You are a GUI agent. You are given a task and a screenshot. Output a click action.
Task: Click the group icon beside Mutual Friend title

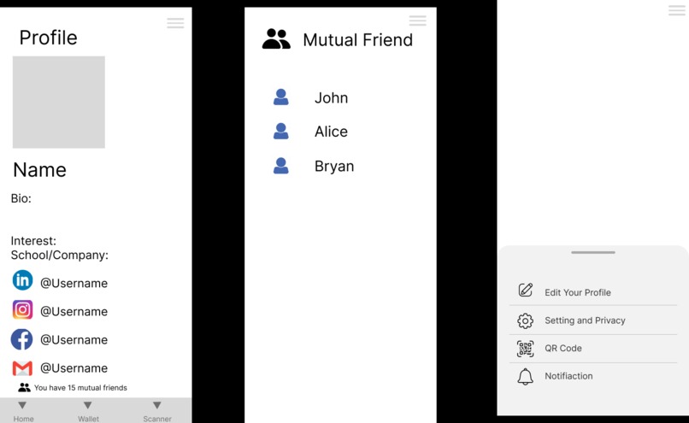(x=276, y=38)
